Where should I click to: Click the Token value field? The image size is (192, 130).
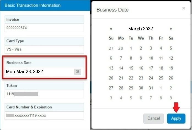tap(44, 94)
